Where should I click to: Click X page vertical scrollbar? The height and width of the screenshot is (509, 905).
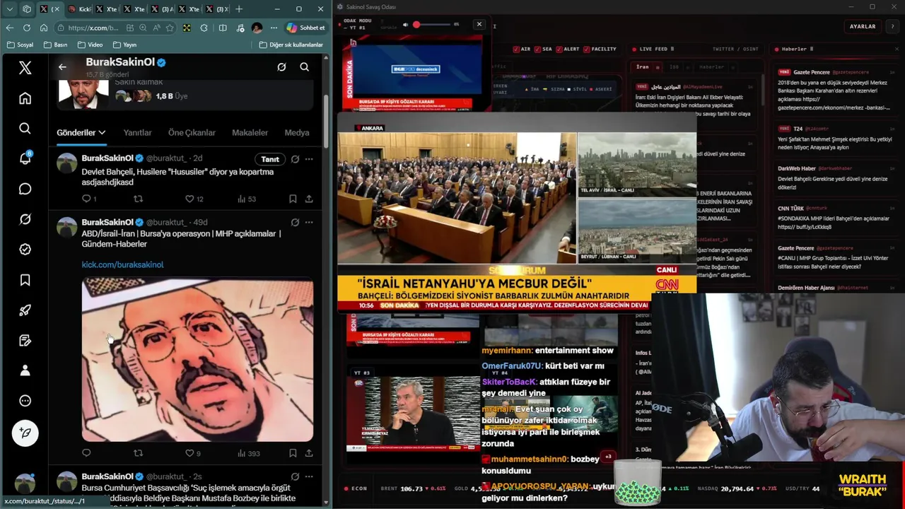pyautogui.click(x=325, y=120)
